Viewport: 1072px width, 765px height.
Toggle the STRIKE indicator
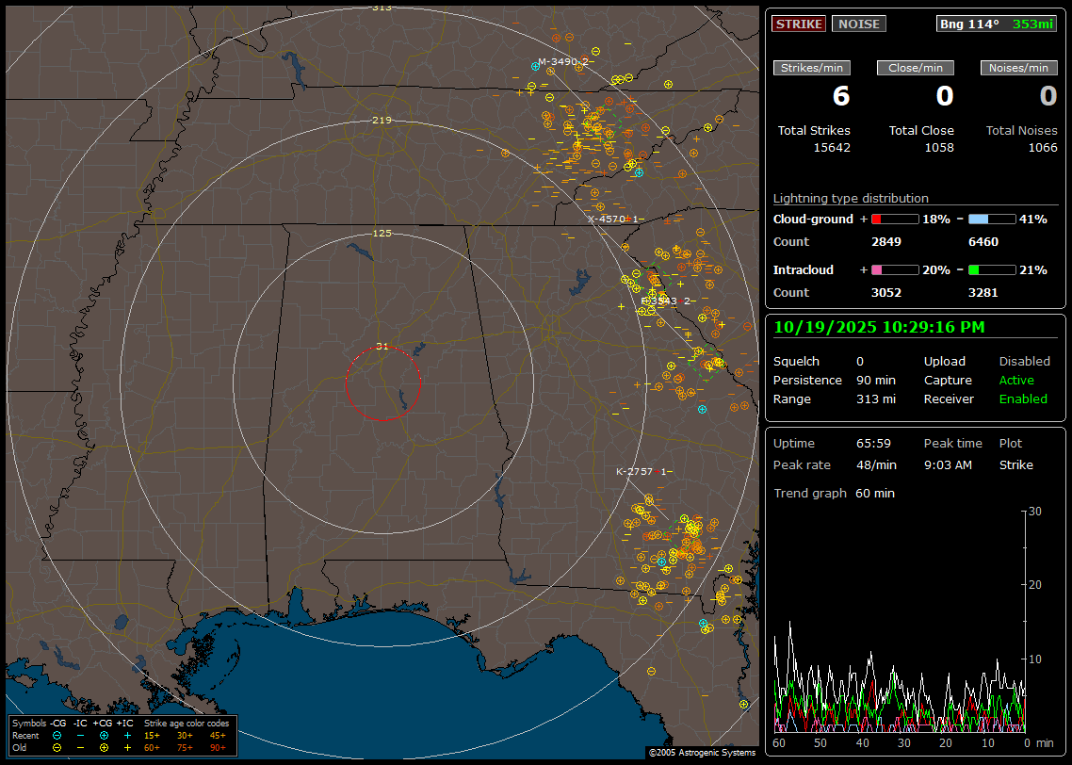799,24
